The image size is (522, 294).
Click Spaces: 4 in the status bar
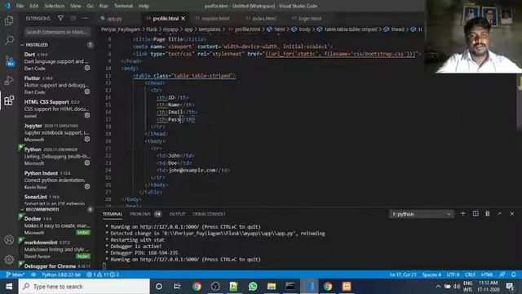coord(431,274)
